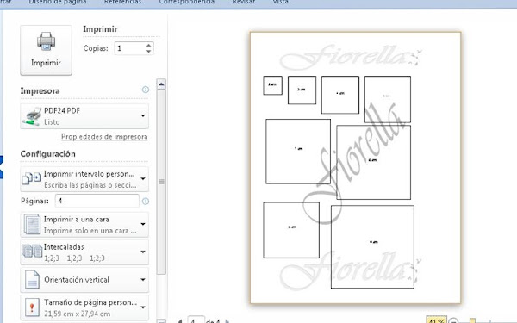Viewport: 517px width, 323px height.
Task: Open the Diseño de página tab
Action: (58, 2)
